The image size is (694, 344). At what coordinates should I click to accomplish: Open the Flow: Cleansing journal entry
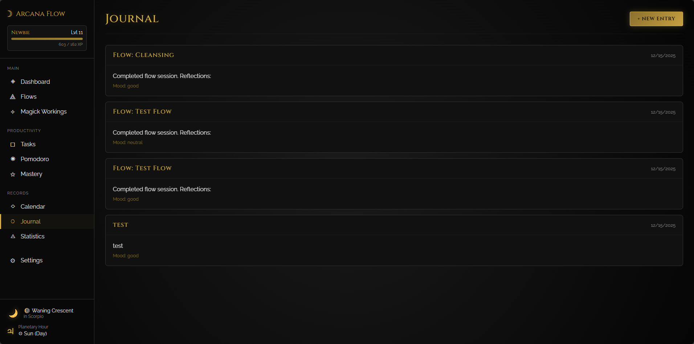pos(394,70)
